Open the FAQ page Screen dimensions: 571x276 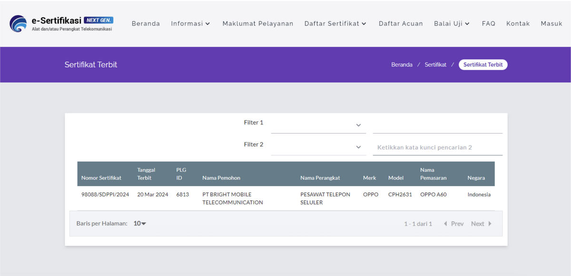click(x=488, y=23)
